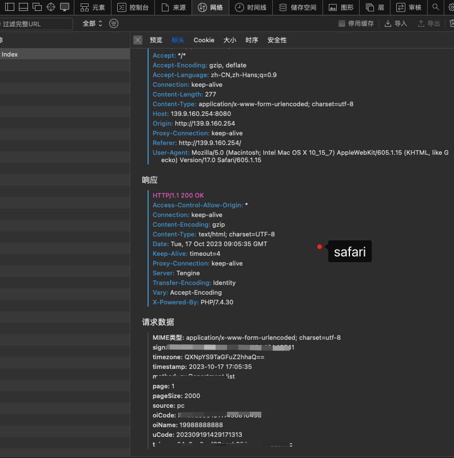
Task: Switch to the 控制台 tab
Action: point(133,7)
